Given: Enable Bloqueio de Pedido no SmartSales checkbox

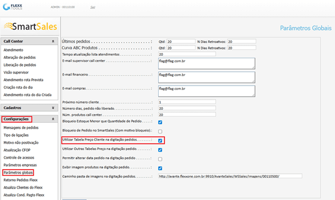Looking at the screenshot, I should pos(160,131).
